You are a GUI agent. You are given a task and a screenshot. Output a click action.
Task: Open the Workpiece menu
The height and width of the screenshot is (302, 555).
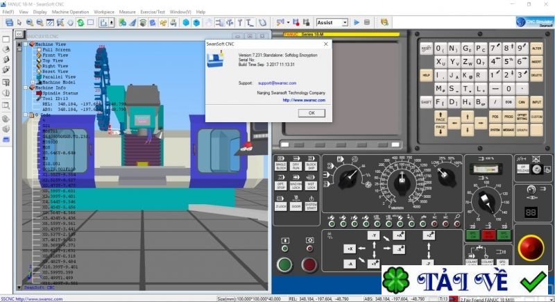tap(104, 12)
